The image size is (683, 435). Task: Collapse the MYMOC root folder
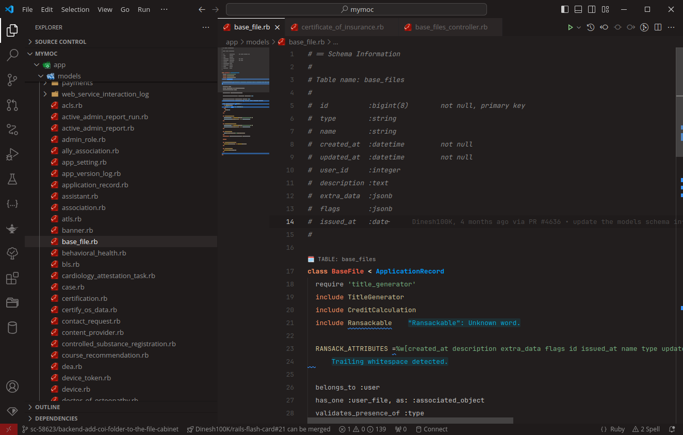(x=121, y=54)
